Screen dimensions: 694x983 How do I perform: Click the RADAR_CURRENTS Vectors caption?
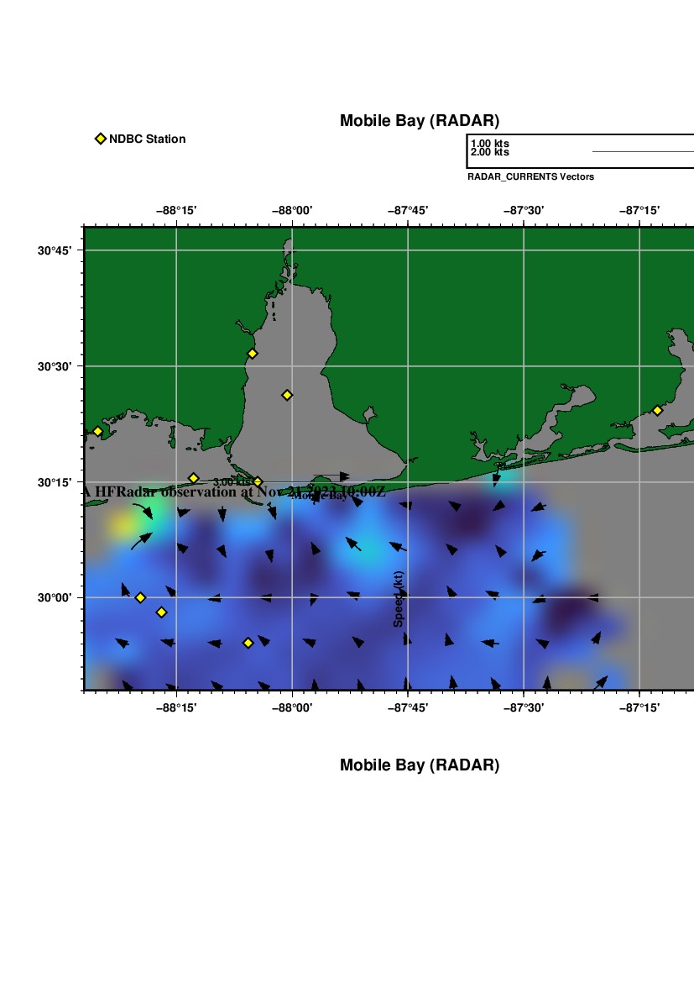coord(530,176)
